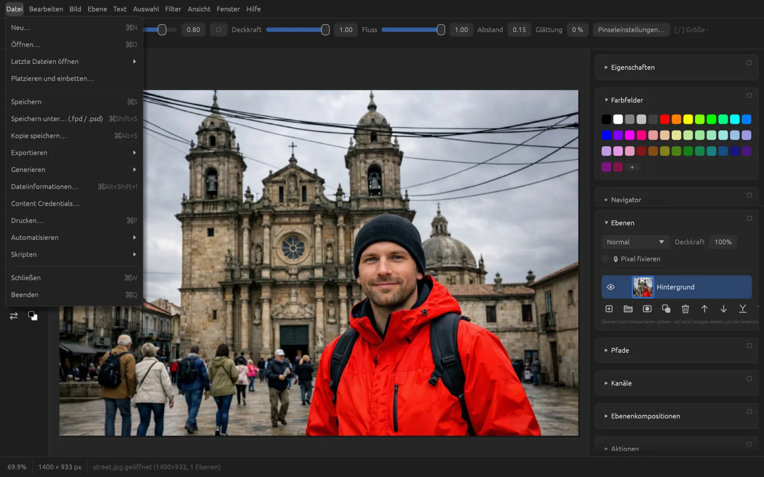Viewport: 764px width, 477px height.
Task: Swap foreground and background colors
Action: coord(14,316)
